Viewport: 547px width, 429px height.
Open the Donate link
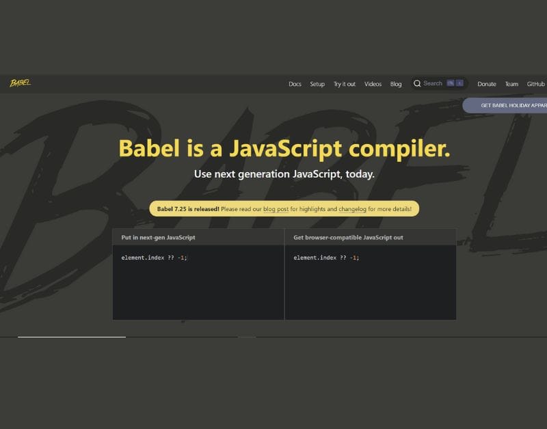tap(487, 84)
